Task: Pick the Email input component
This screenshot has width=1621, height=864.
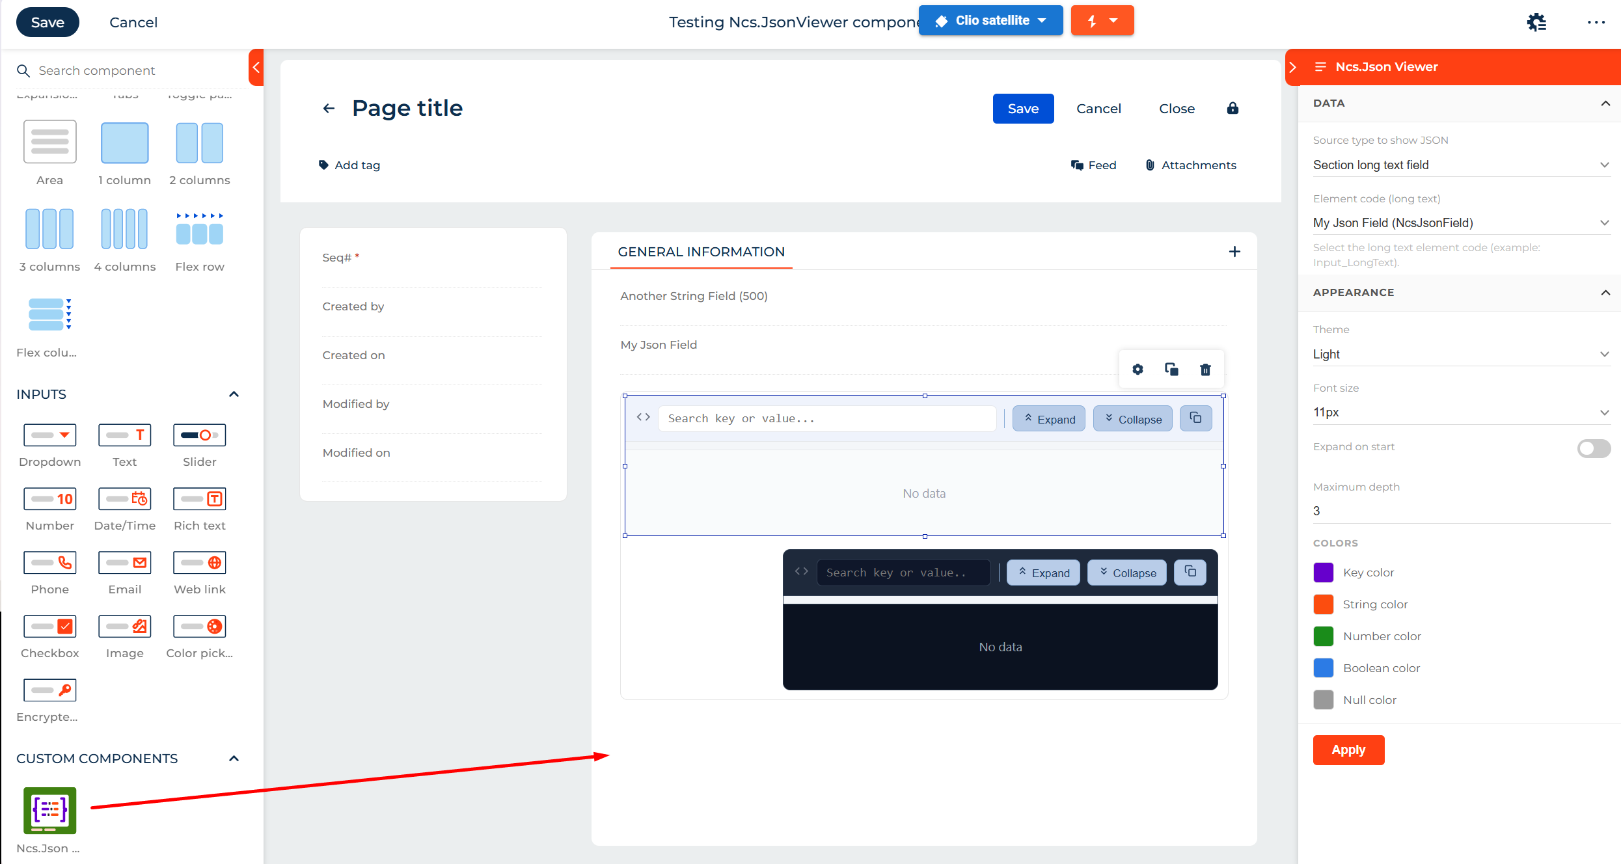Action: (x=124, y=563)
